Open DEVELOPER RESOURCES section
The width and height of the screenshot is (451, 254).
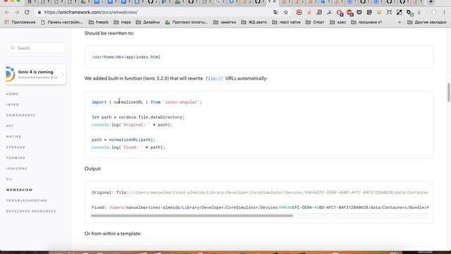(31, 211)
